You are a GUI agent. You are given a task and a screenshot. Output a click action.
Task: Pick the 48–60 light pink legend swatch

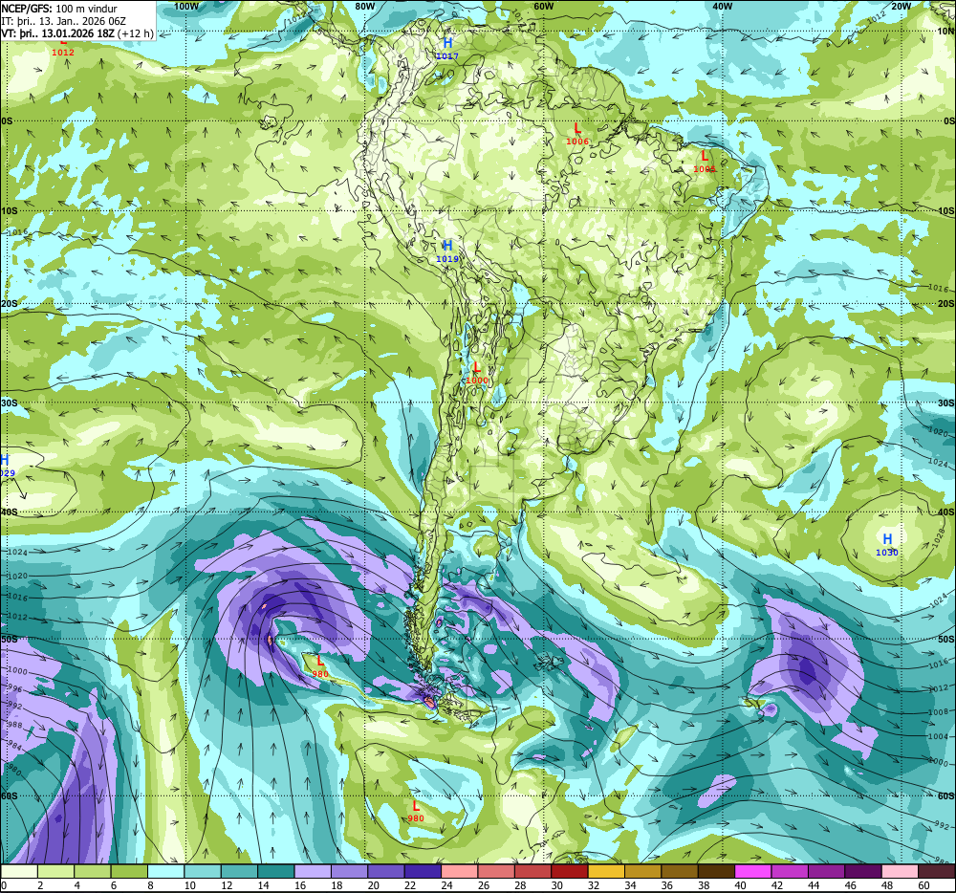point(900,871)
